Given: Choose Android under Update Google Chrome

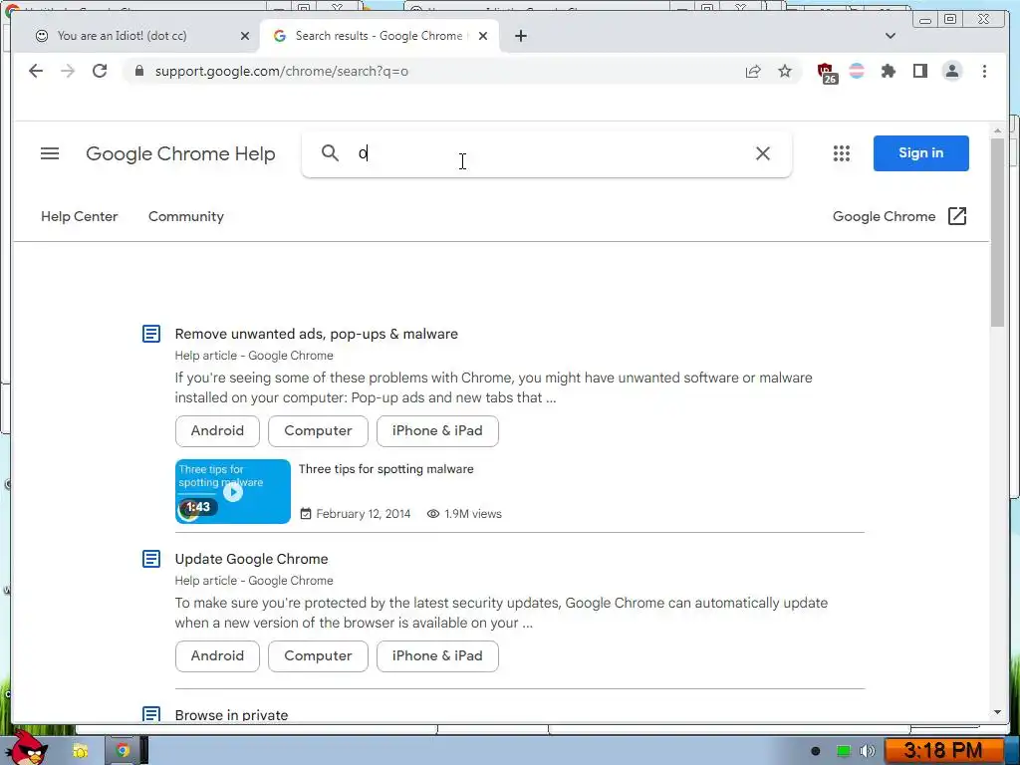Looking at the screenshot, I should tap(217, 656).
